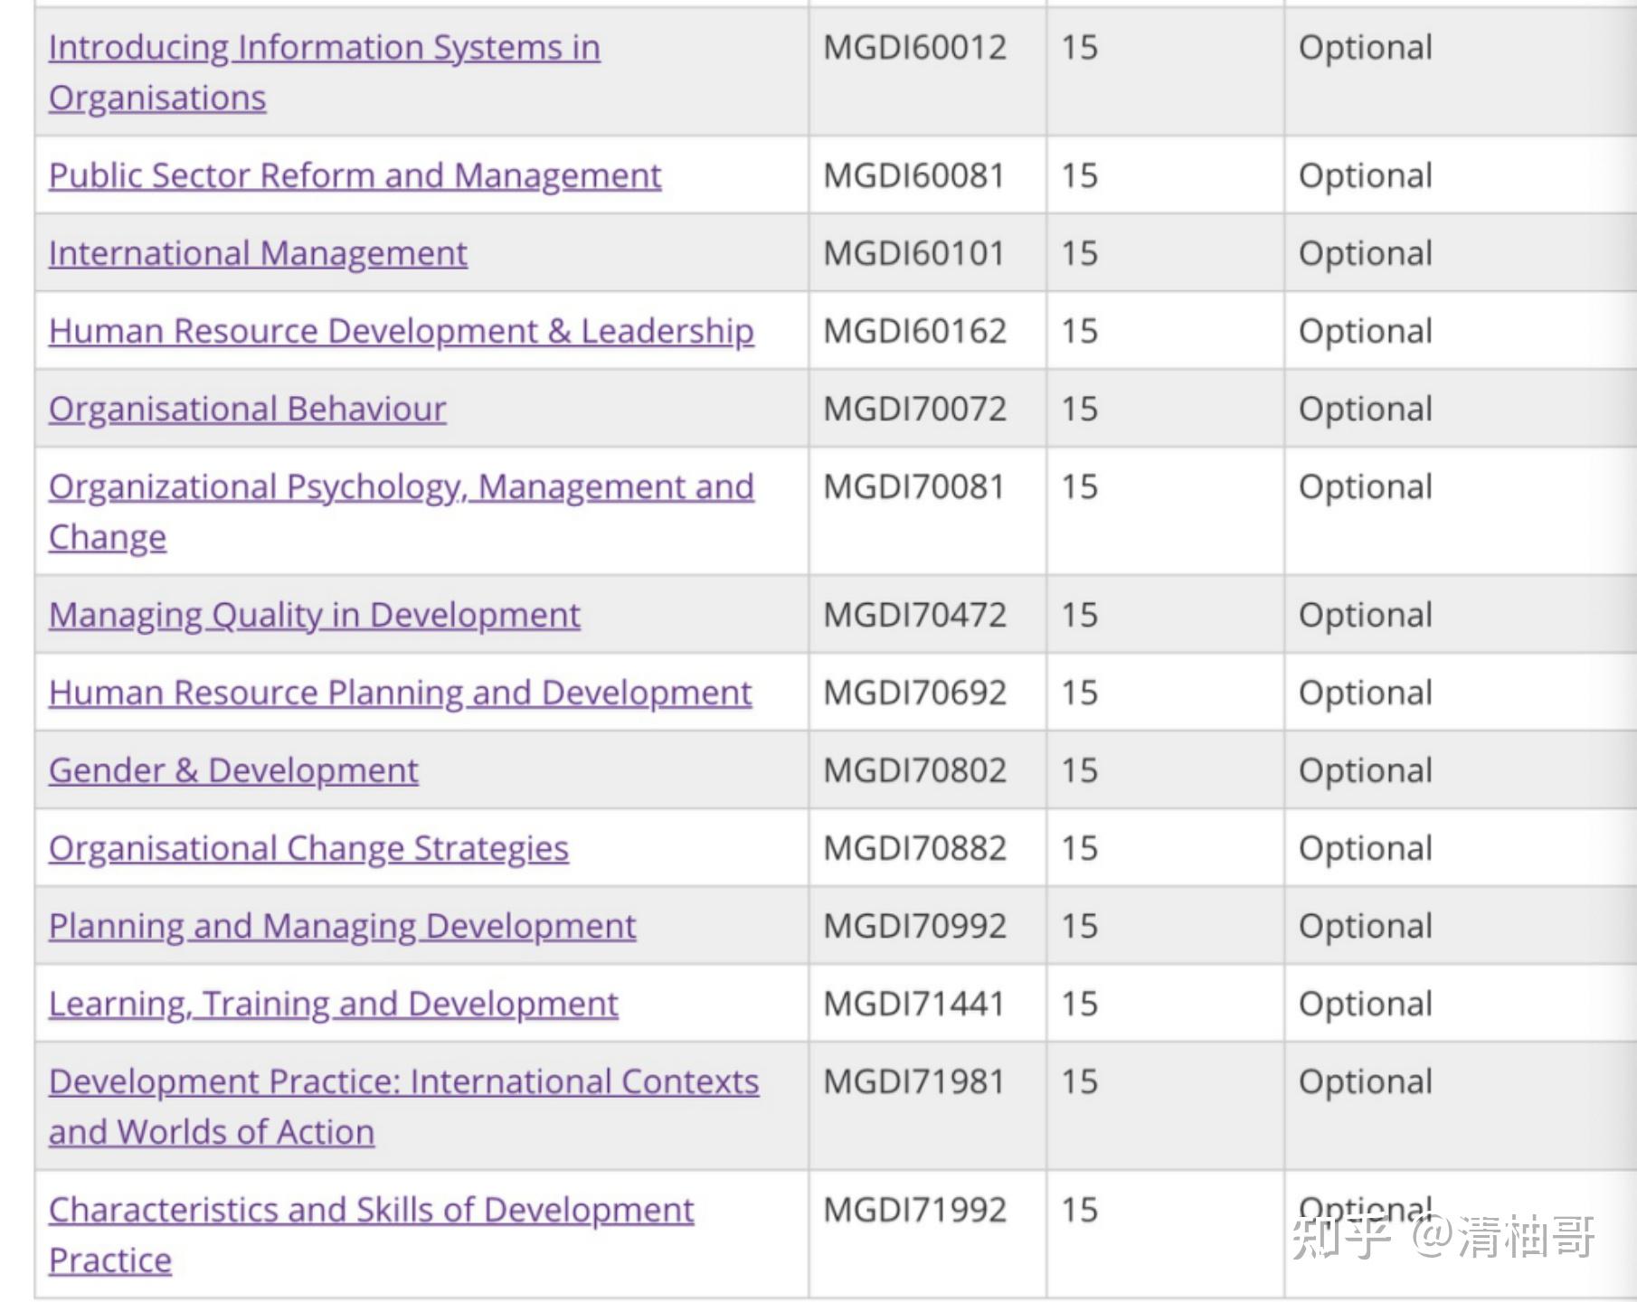1637x1302 pixels.
Task: Click the Zhihu watermark text at bottom right
Action: [1443, 1238]
